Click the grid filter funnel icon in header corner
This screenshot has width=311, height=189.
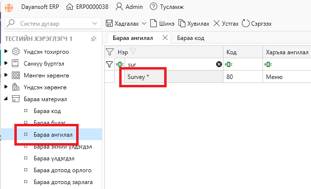(109, 52)
